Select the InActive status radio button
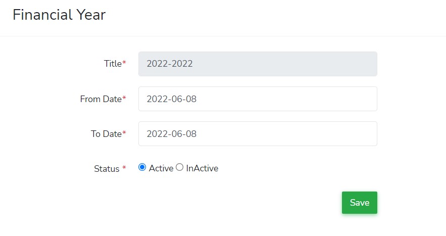This screenshot has height=236, width=446. (x=179, y=168)
